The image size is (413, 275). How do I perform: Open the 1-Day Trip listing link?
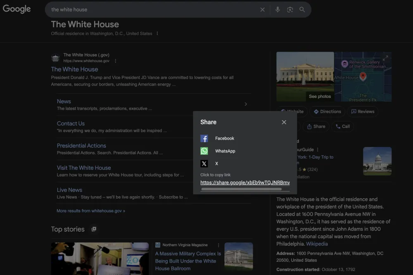(x=315, y=157)
